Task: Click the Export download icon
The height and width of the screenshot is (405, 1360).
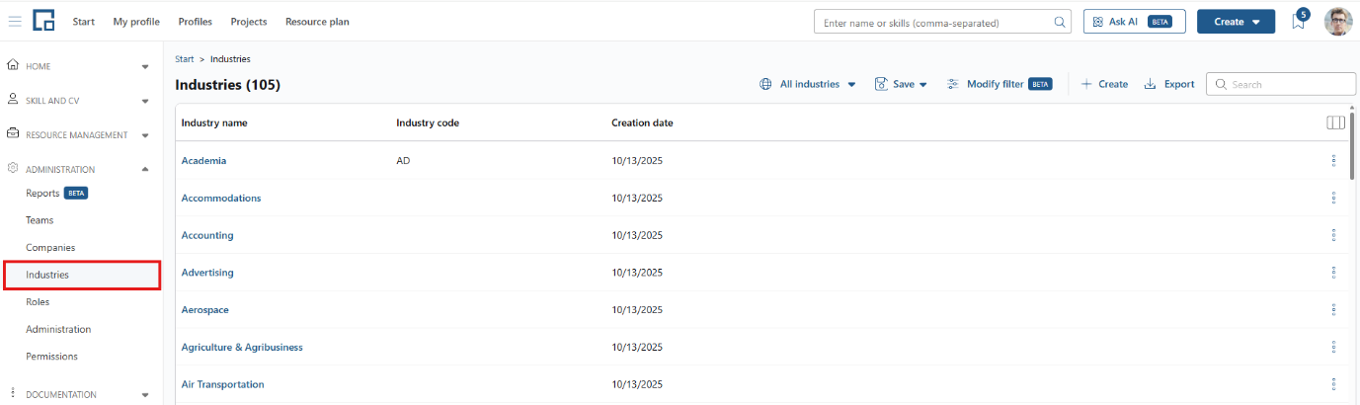Action: point(1150,84)
